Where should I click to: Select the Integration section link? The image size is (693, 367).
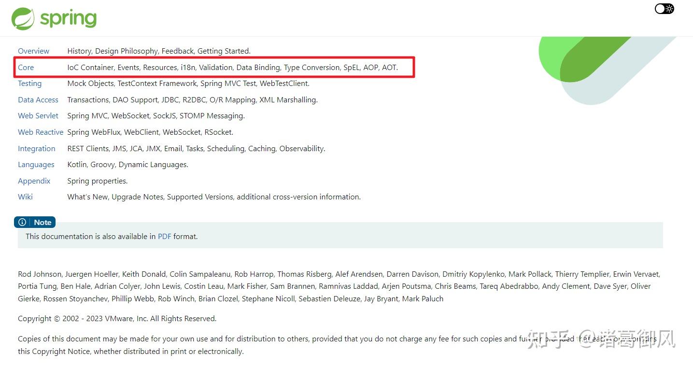(36, 149)
